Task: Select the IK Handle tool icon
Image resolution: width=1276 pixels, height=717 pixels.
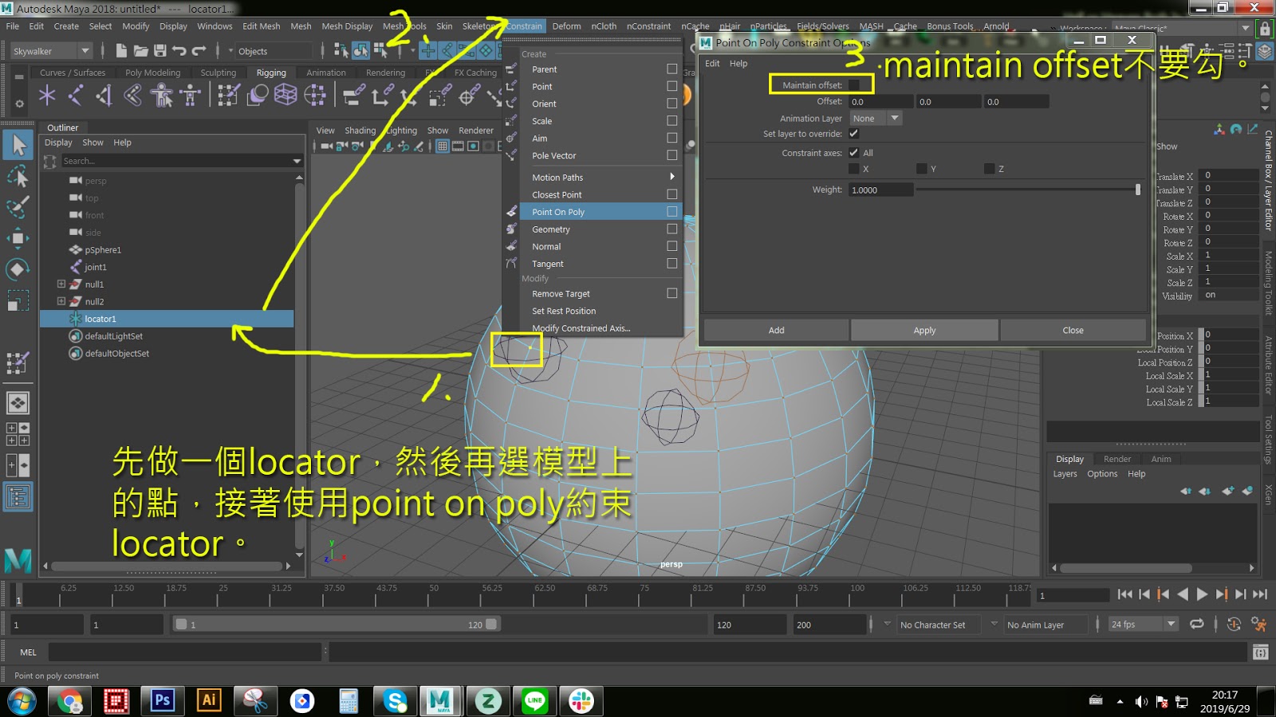Action: (102, 93)
